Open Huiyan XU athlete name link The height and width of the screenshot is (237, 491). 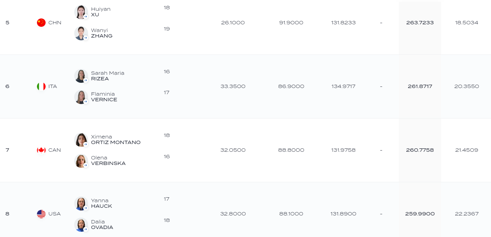tap(101, 12)
